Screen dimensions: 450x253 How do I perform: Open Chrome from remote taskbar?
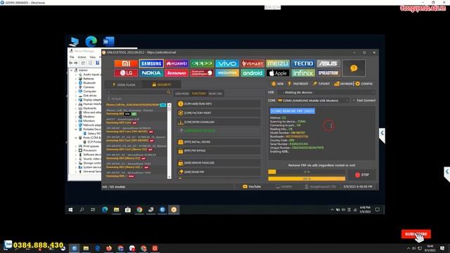(x=139, y=210)
